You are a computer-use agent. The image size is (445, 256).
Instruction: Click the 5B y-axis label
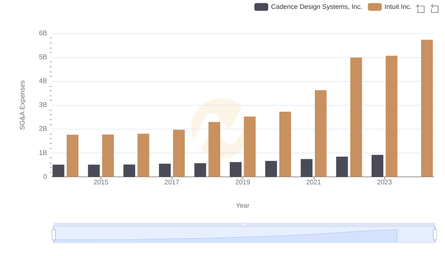(43, 57)
